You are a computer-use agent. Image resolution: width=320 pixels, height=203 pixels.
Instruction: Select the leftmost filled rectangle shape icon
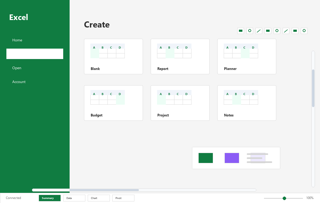pos(241,31)
